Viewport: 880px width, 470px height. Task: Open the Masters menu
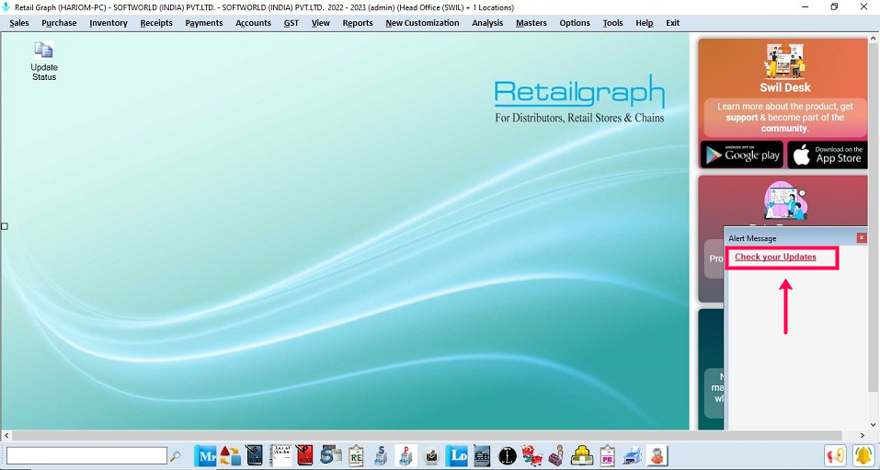(531, 23)
